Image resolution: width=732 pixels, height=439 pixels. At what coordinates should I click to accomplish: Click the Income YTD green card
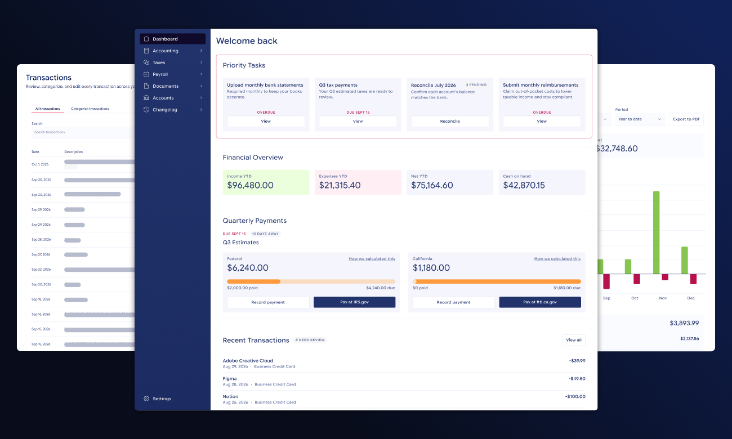point(266,182)
